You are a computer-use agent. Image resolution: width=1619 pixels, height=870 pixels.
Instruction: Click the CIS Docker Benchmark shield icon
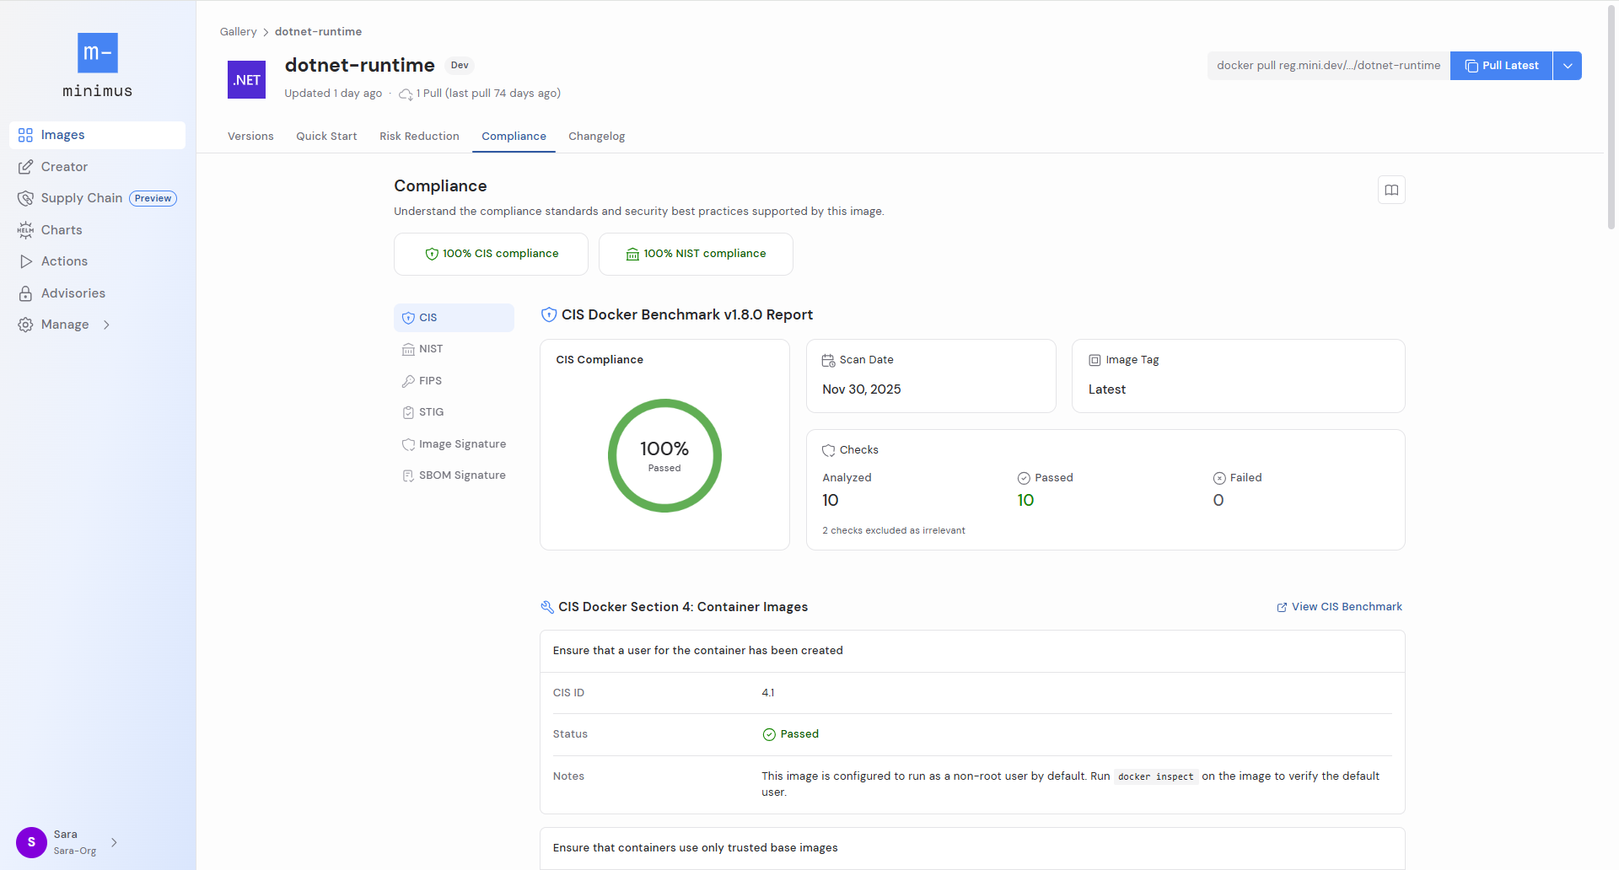tap(549, 314)
